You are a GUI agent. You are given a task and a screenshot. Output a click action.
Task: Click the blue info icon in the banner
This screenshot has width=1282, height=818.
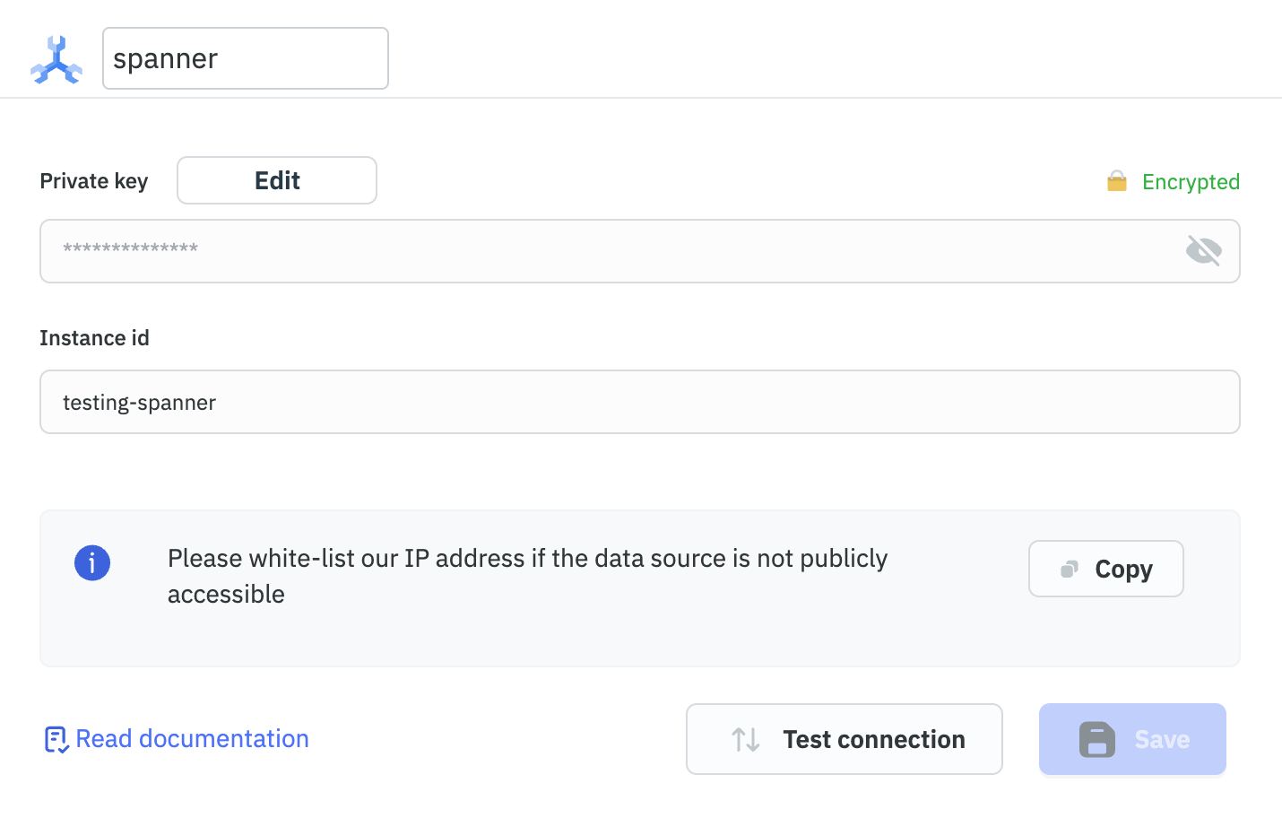[x=92, y=562]
